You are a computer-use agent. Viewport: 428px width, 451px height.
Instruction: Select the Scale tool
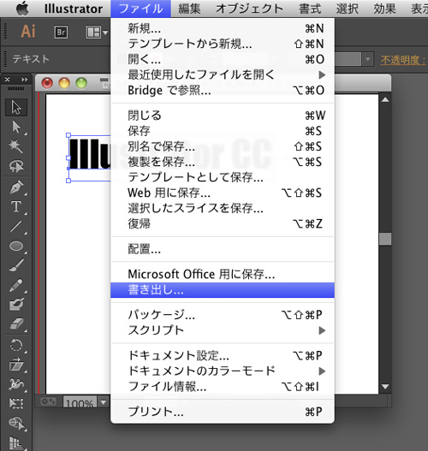(16, 365)
